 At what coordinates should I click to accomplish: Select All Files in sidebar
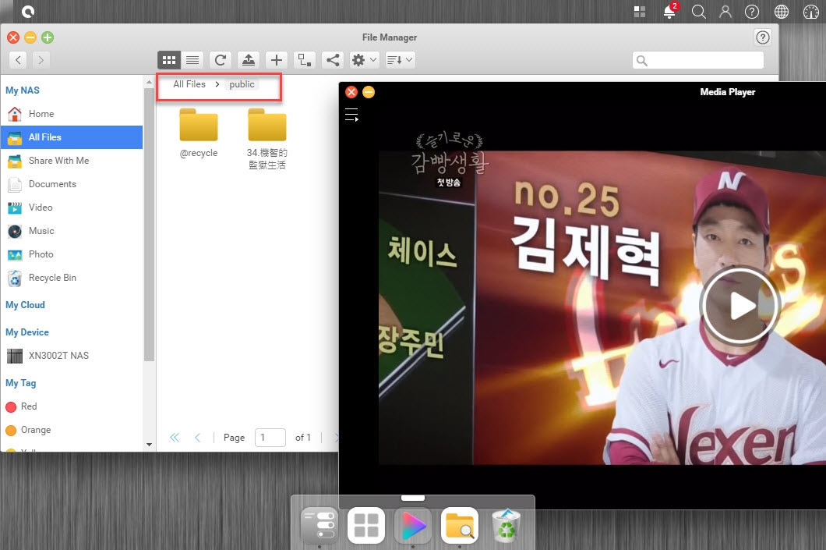click(x=72, y=137)
